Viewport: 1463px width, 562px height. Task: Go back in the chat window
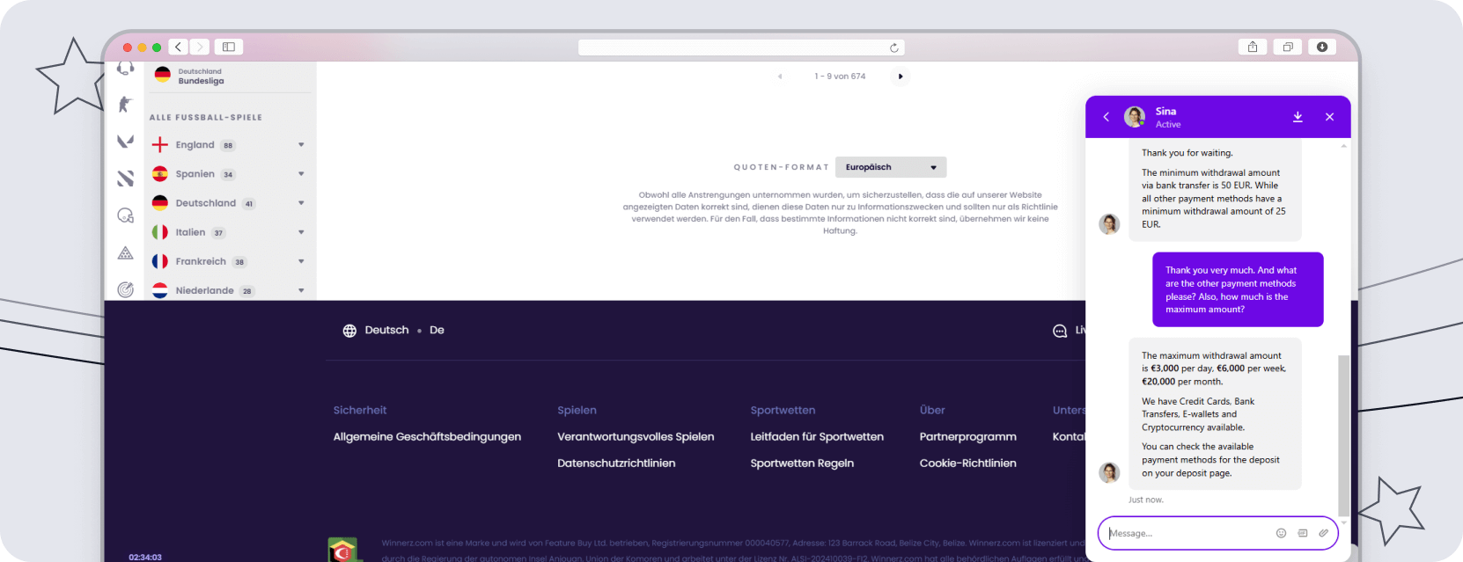1106,117
